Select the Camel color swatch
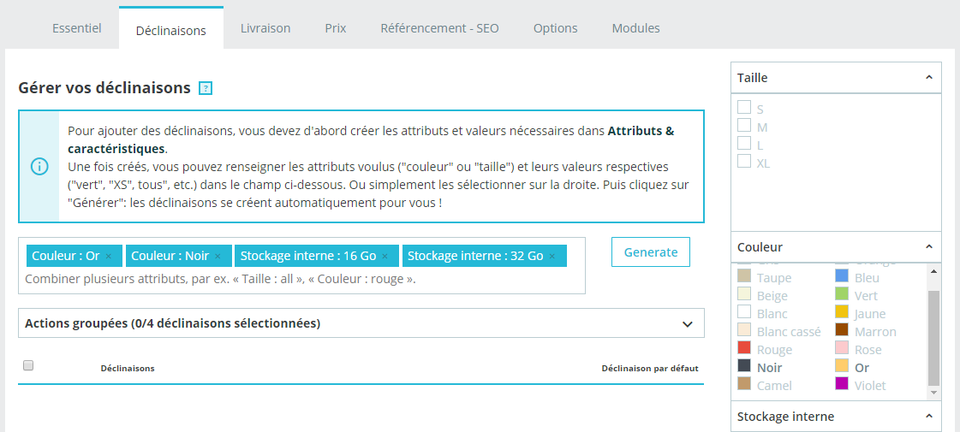Viewport: 960px width, 432px height. click(x=744, y=383)
